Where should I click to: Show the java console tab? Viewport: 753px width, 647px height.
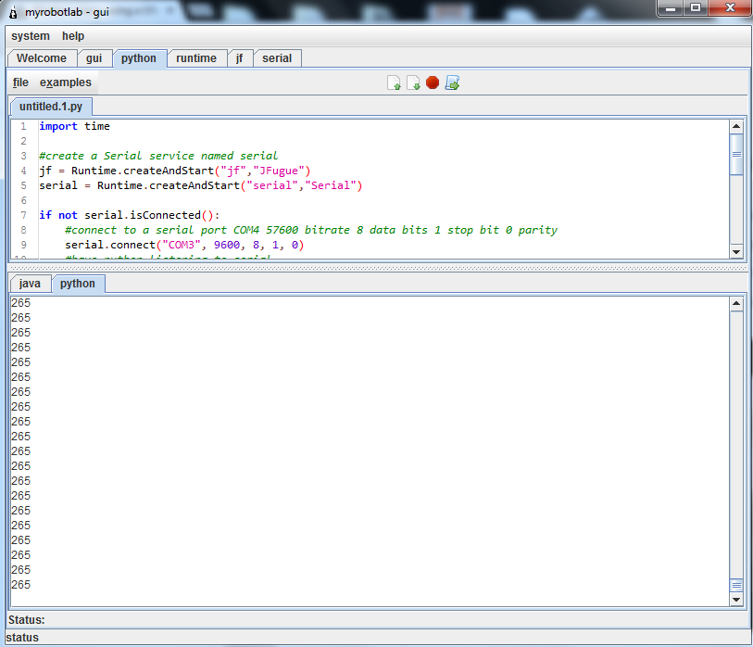(30, 284)
